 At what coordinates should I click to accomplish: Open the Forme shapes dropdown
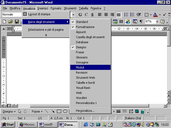point(37,111)
